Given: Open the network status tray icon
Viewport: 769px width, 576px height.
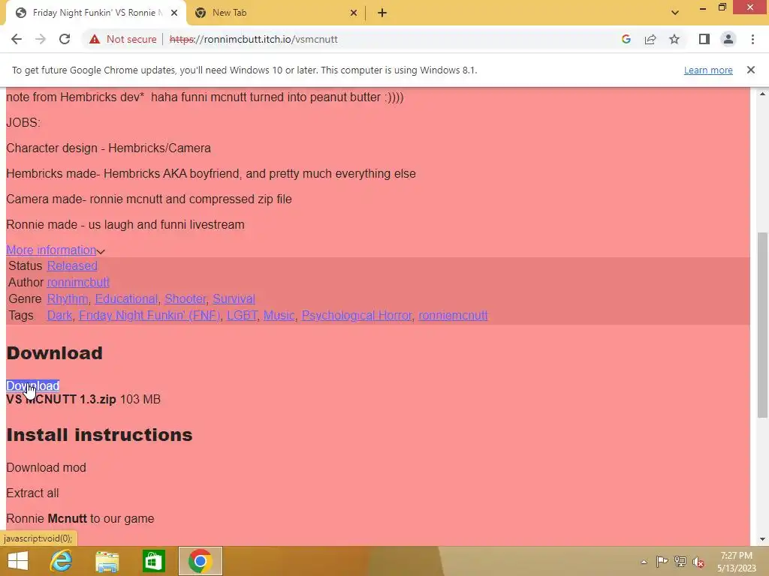Looking at the screenshot, I should (680, 561).
